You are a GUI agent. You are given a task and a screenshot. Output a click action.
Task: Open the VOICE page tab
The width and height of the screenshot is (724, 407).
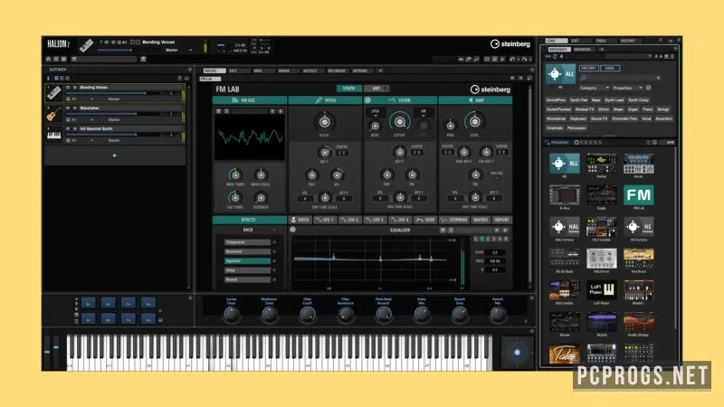tap(300, 220)
